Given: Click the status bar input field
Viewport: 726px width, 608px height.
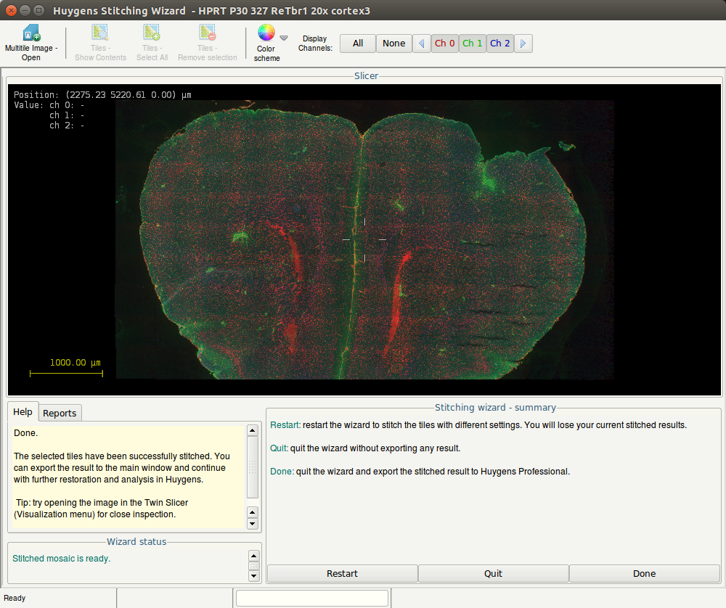Looking at the screenshot, I should click(x=312, y=598).
